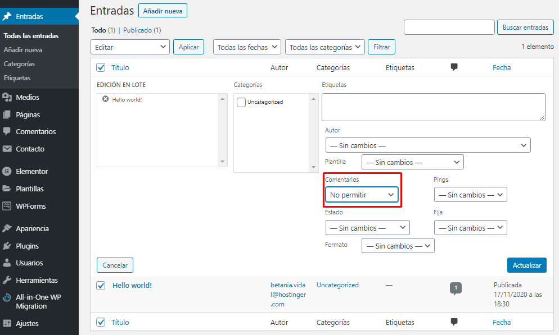Sort by Fecha in top header

(502, 67)
